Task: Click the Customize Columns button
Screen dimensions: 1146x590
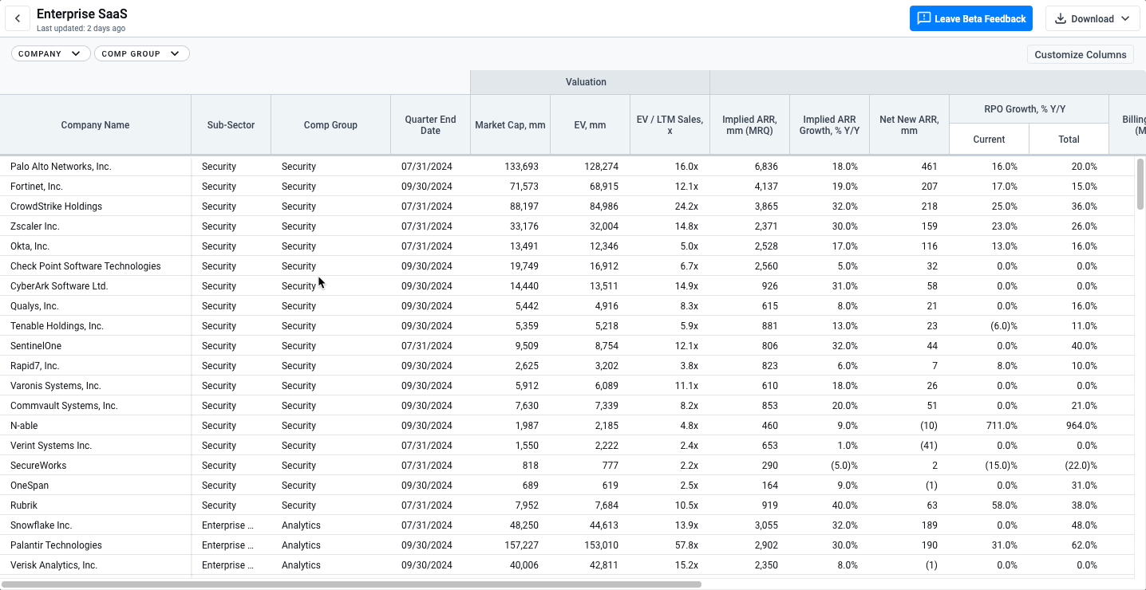Action: (x=1081, y=54)
